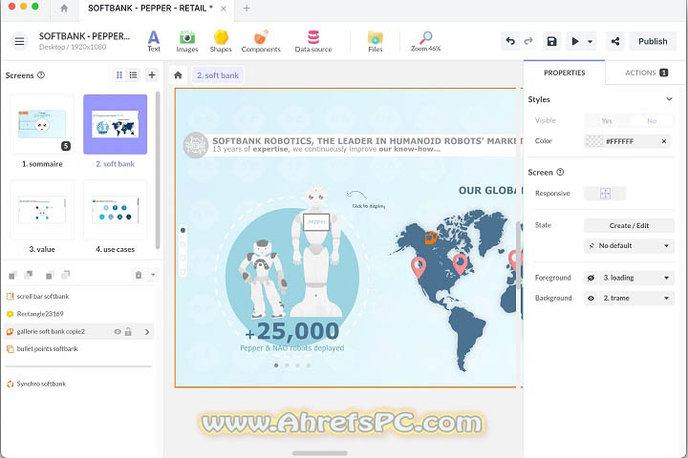This screenshot has height=458, width=688.
Task: Select the 3. value screen thumbnail
Action: pos(42,210)
